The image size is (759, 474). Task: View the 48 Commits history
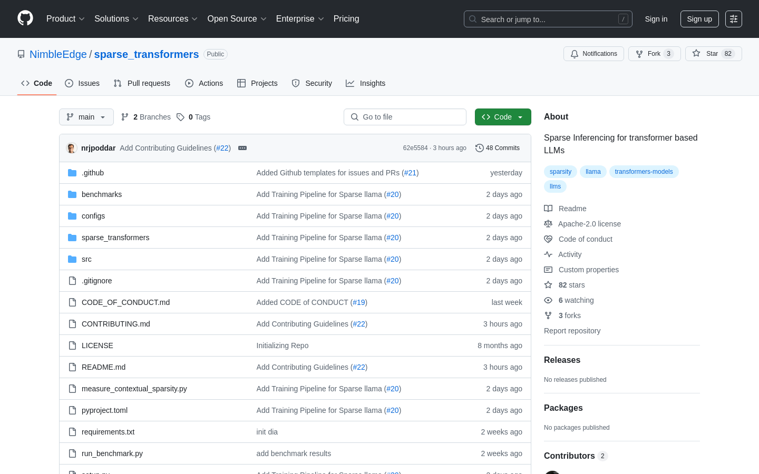498,148
